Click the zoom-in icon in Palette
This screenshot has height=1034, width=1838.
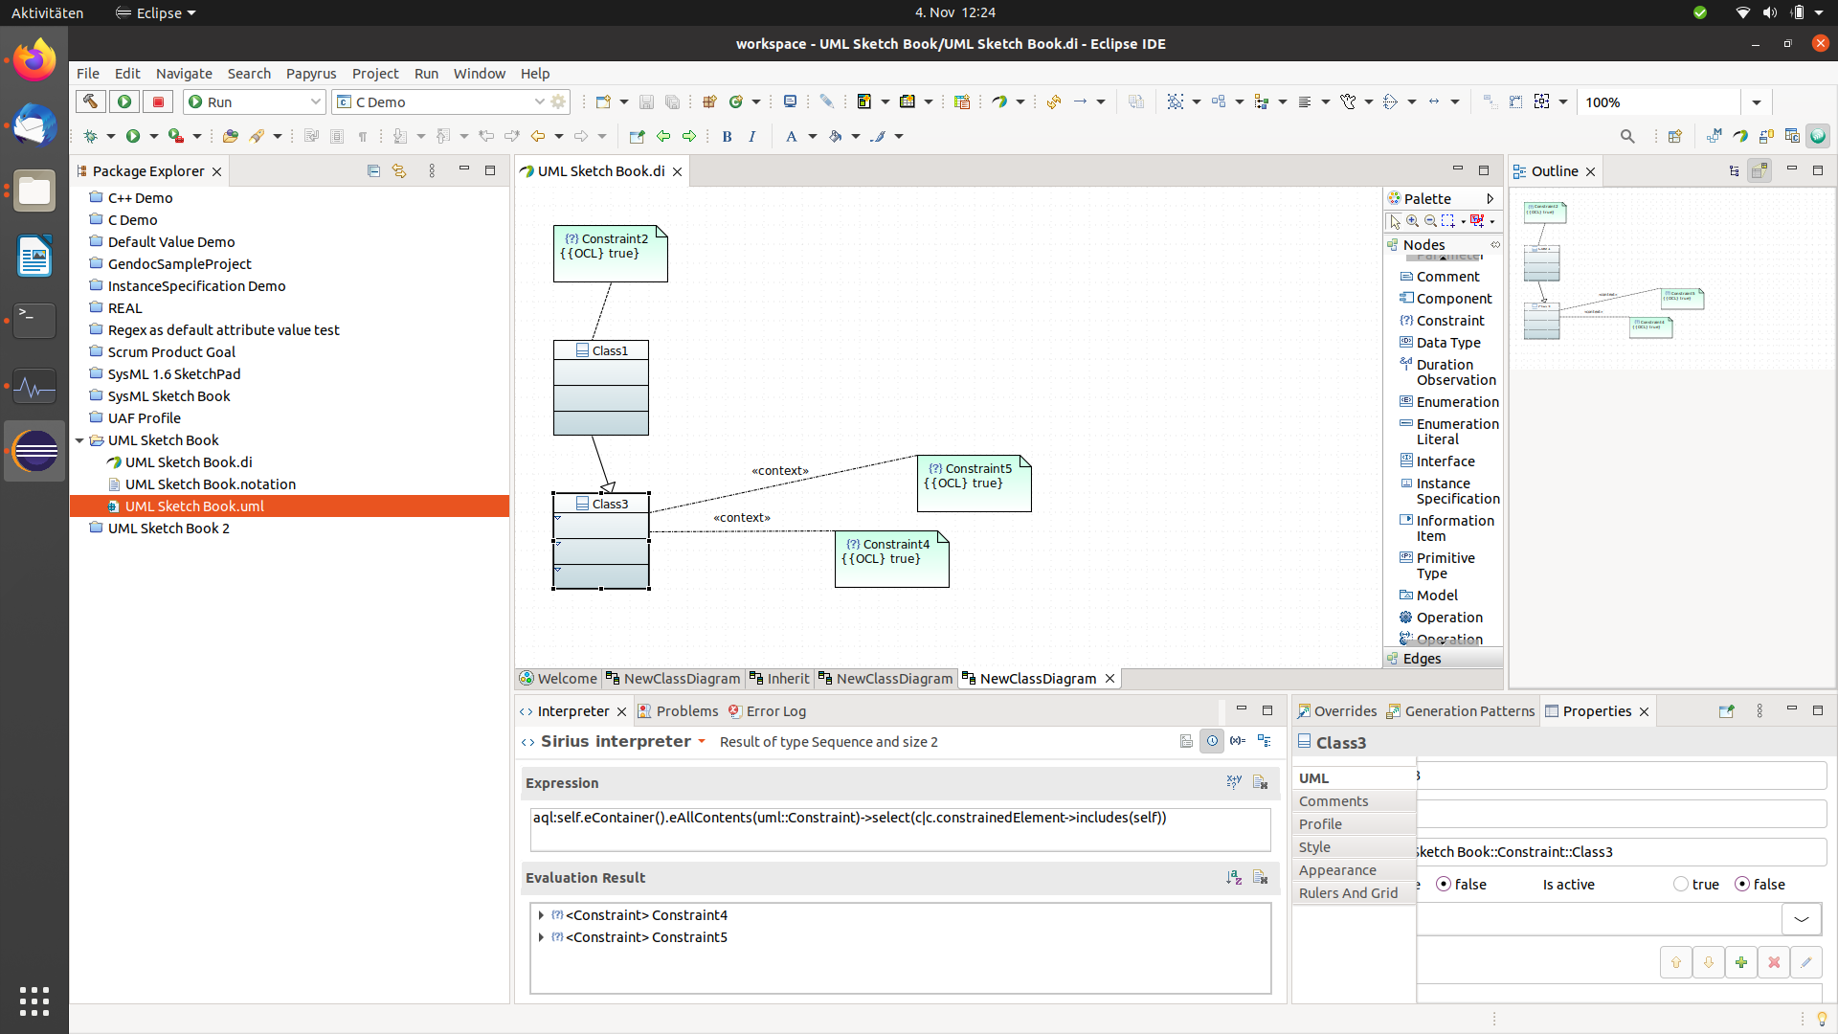[x=1413, y=221]
